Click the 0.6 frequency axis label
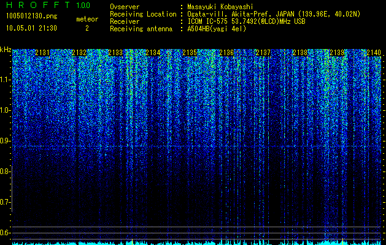The image size is (386, 245). coord(5,233)
